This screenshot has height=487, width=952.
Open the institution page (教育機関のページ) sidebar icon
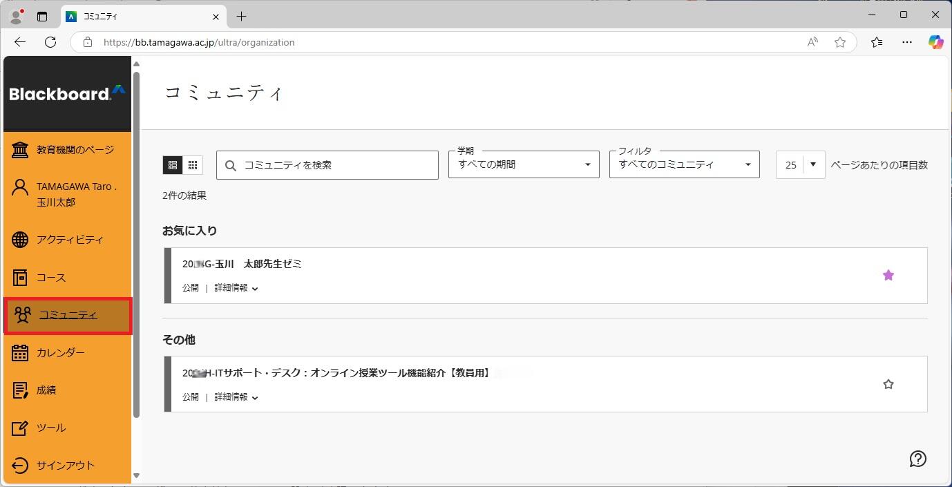pyautogui.click(x=20, y=150)
